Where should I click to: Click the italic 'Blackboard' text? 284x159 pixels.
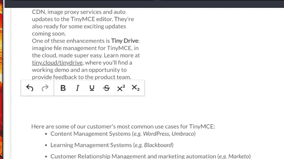158,145
